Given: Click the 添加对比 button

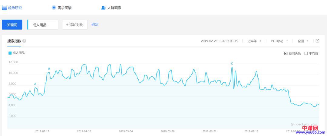Looking at the screenshot, I should pyautogui.click(x=75, y=25).
